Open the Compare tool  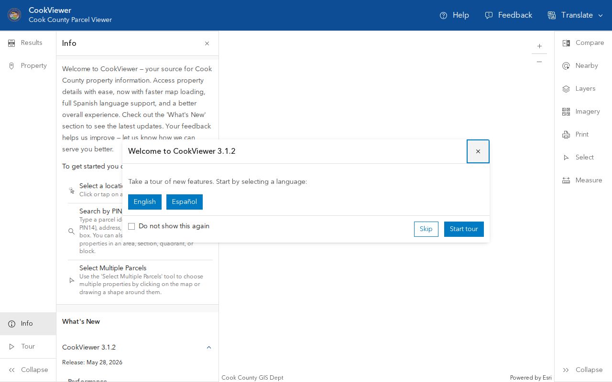583,43
